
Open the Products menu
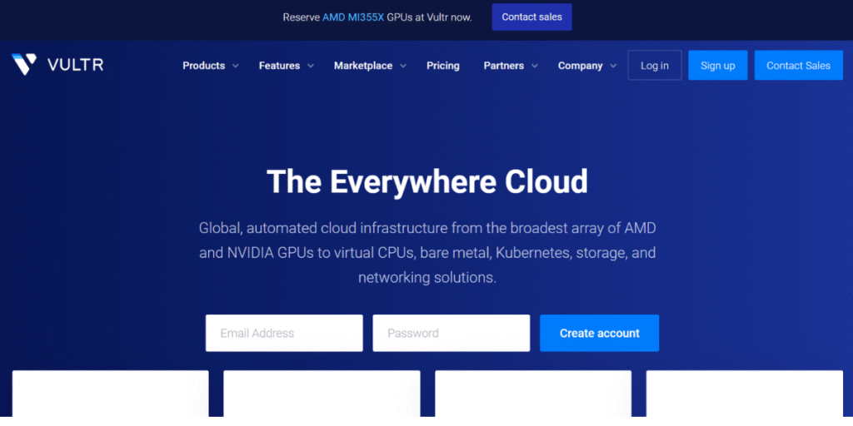tap(203, 66)
